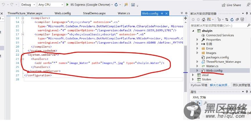251x121 pixels.
Task: Switch to the Water.cs tab
Action: point(124,13)
